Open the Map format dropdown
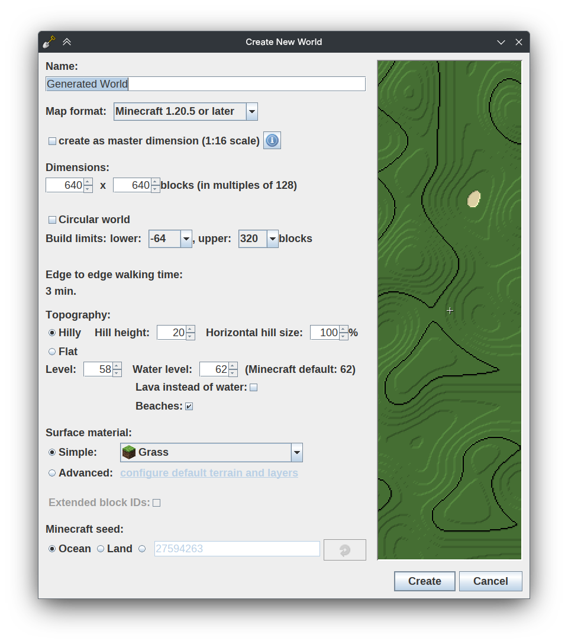Screen dimensions: 568x644 (251, 111)
